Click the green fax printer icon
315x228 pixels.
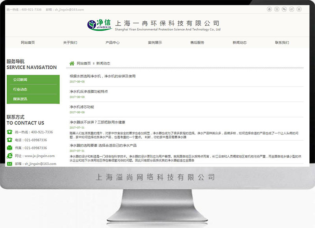9,148
